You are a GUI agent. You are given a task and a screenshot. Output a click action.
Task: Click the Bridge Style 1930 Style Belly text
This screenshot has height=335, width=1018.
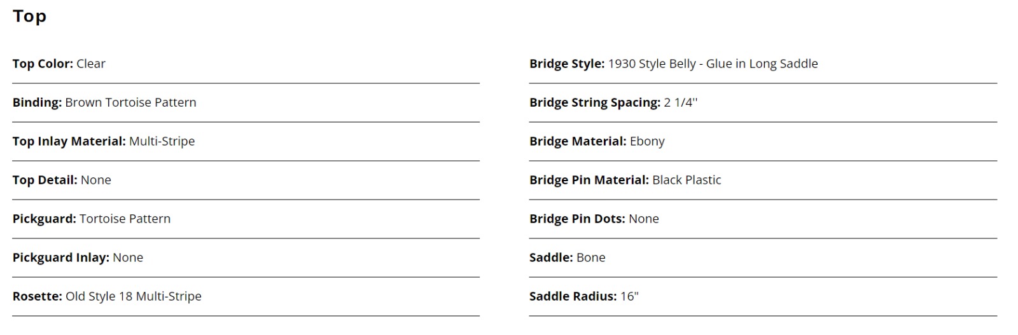674,64
